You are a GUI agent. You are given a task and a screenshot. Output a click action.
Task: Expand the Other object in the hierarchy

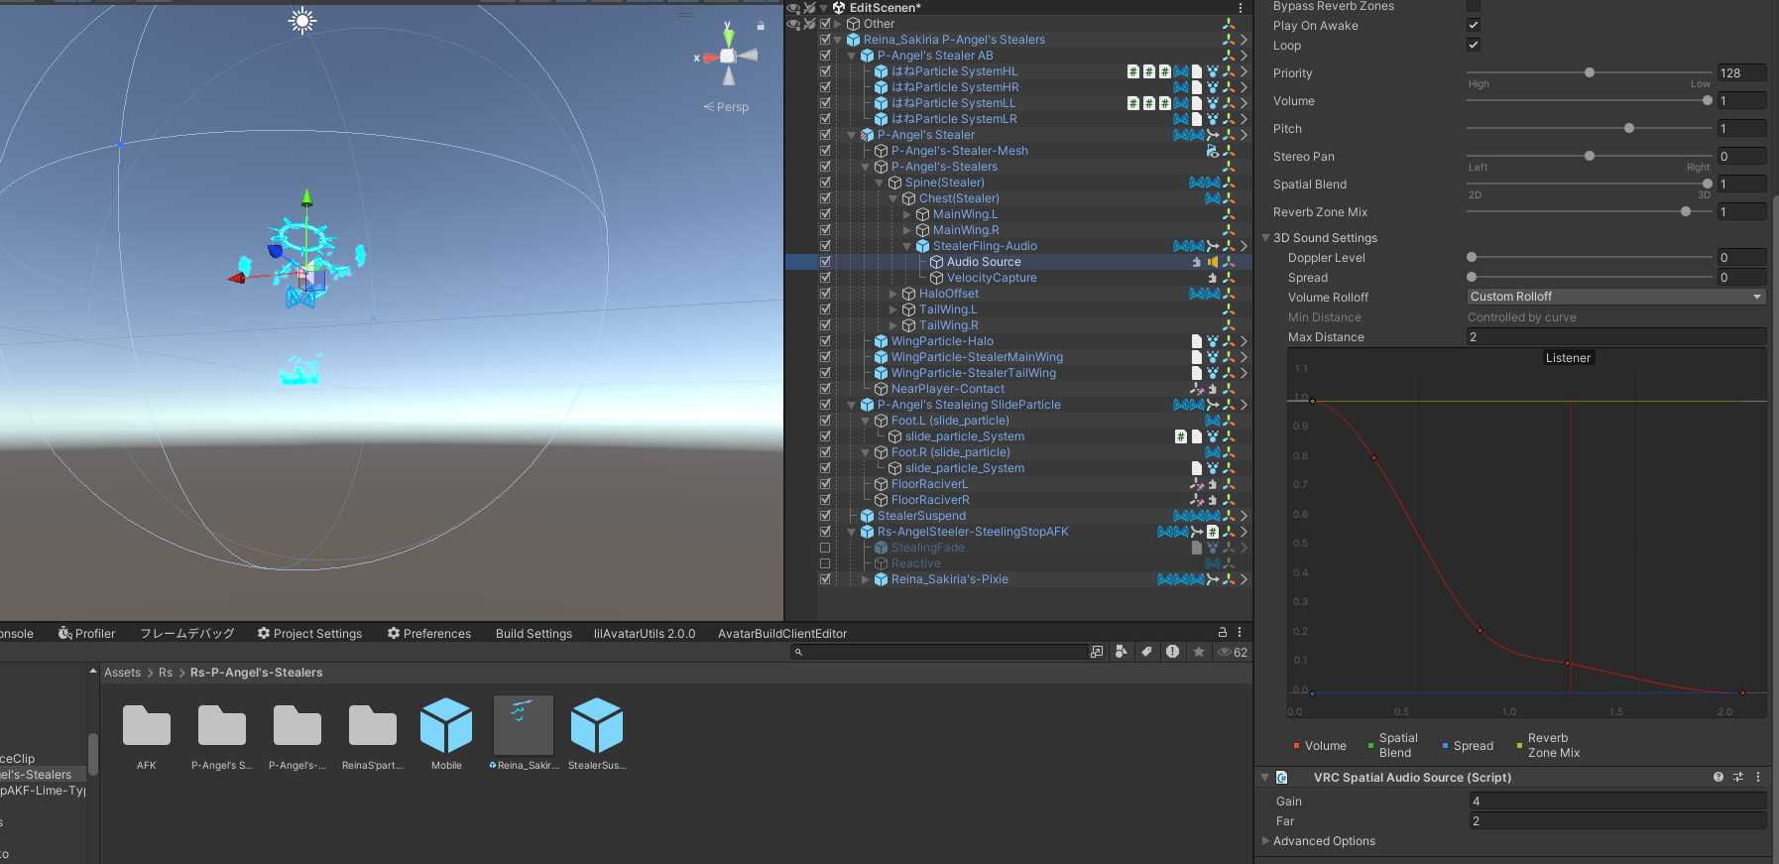[838, 24]
